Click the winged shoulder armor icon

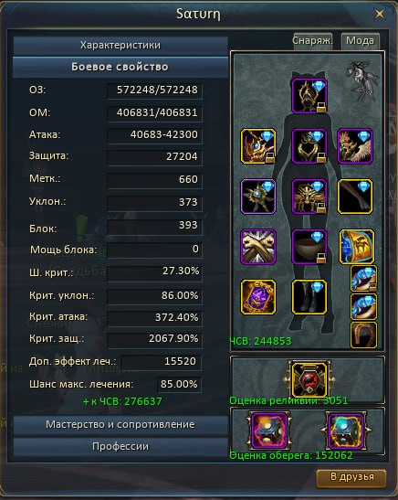pos(355,146)
